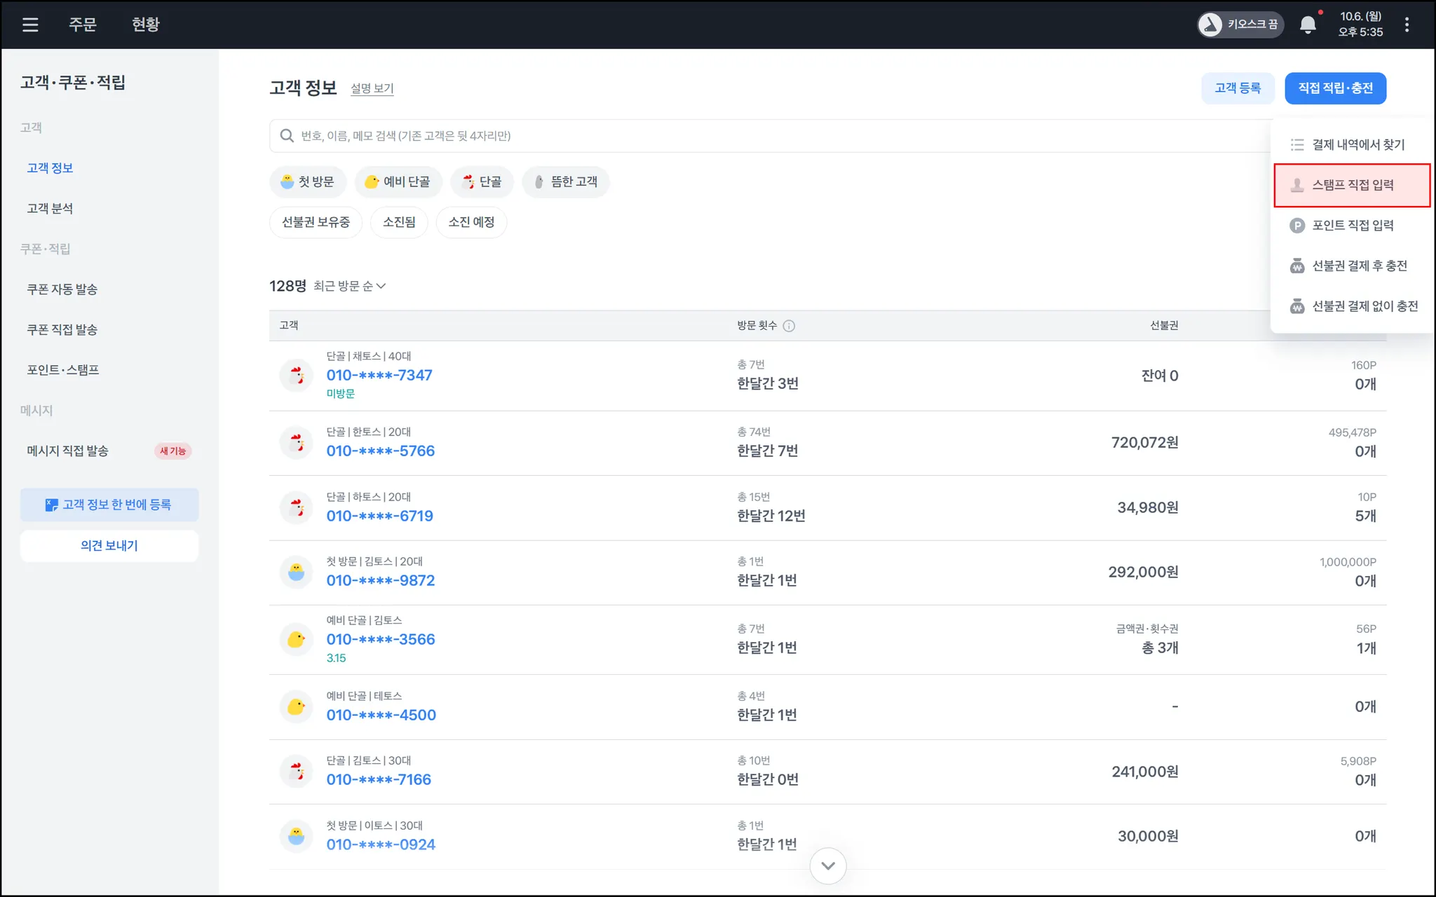Open the three-dot more options menu
The height and width of the screenshot is (897, 1436).
[1407, 25]
